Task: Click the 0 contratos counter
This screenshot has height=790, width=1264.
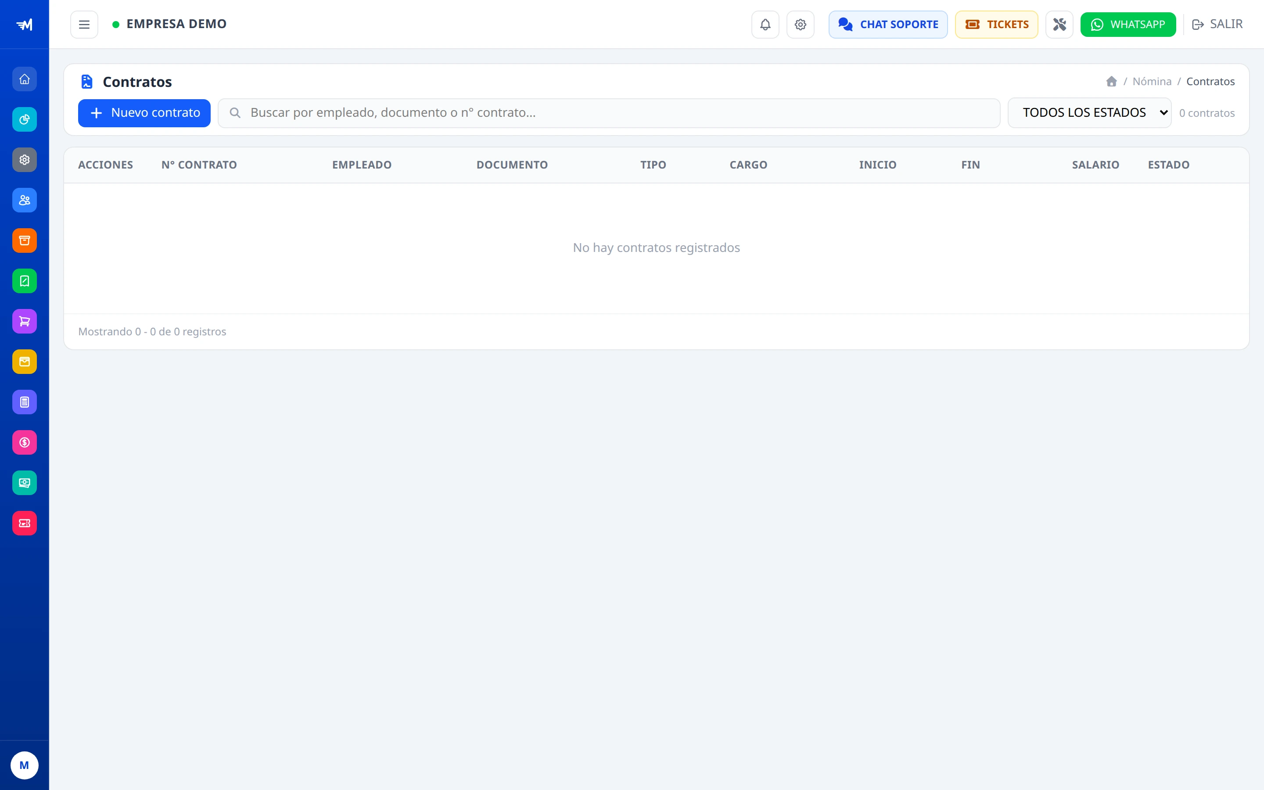Action: 1207,113
